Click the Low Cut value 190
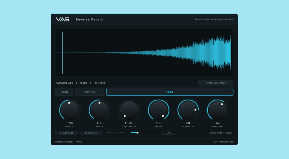Image resolution: width=289 pixels, height=159 pixels. tap(70, 123)
